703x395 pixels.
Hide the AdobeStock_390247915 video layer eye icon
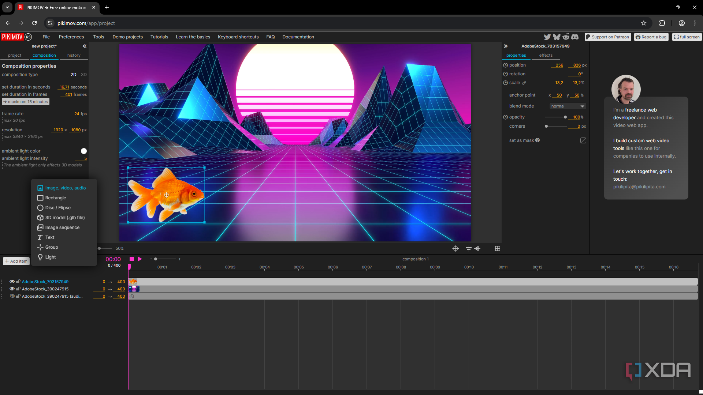[x=12, y=289]
